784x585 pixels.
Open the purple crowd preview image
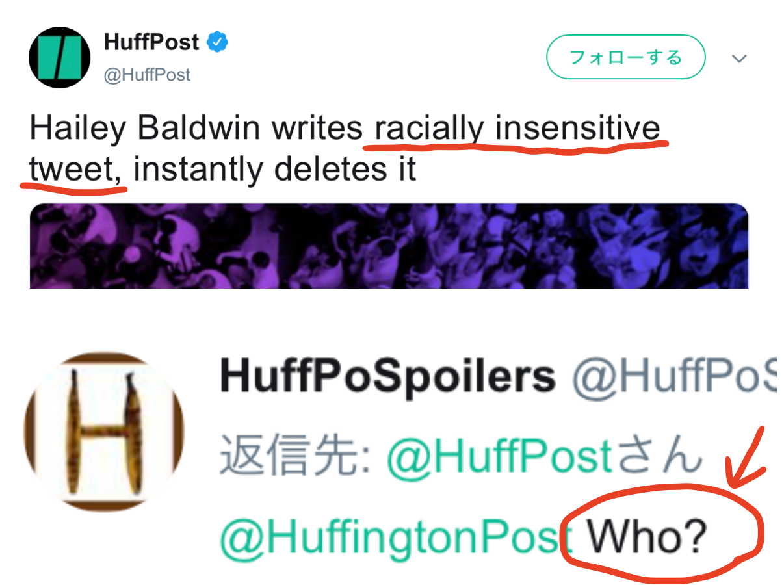[x=389, y=246]
